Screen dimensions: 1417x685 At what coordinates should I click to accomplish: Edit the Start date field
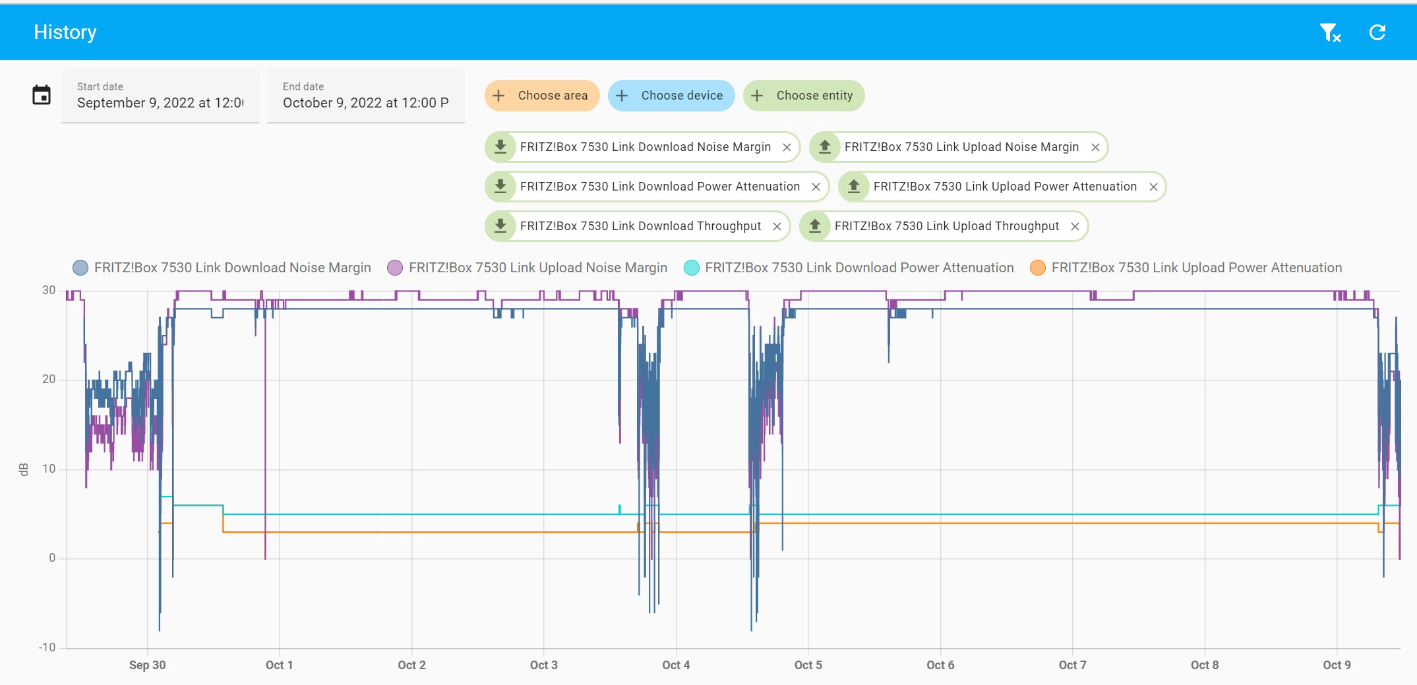[160, 96]
